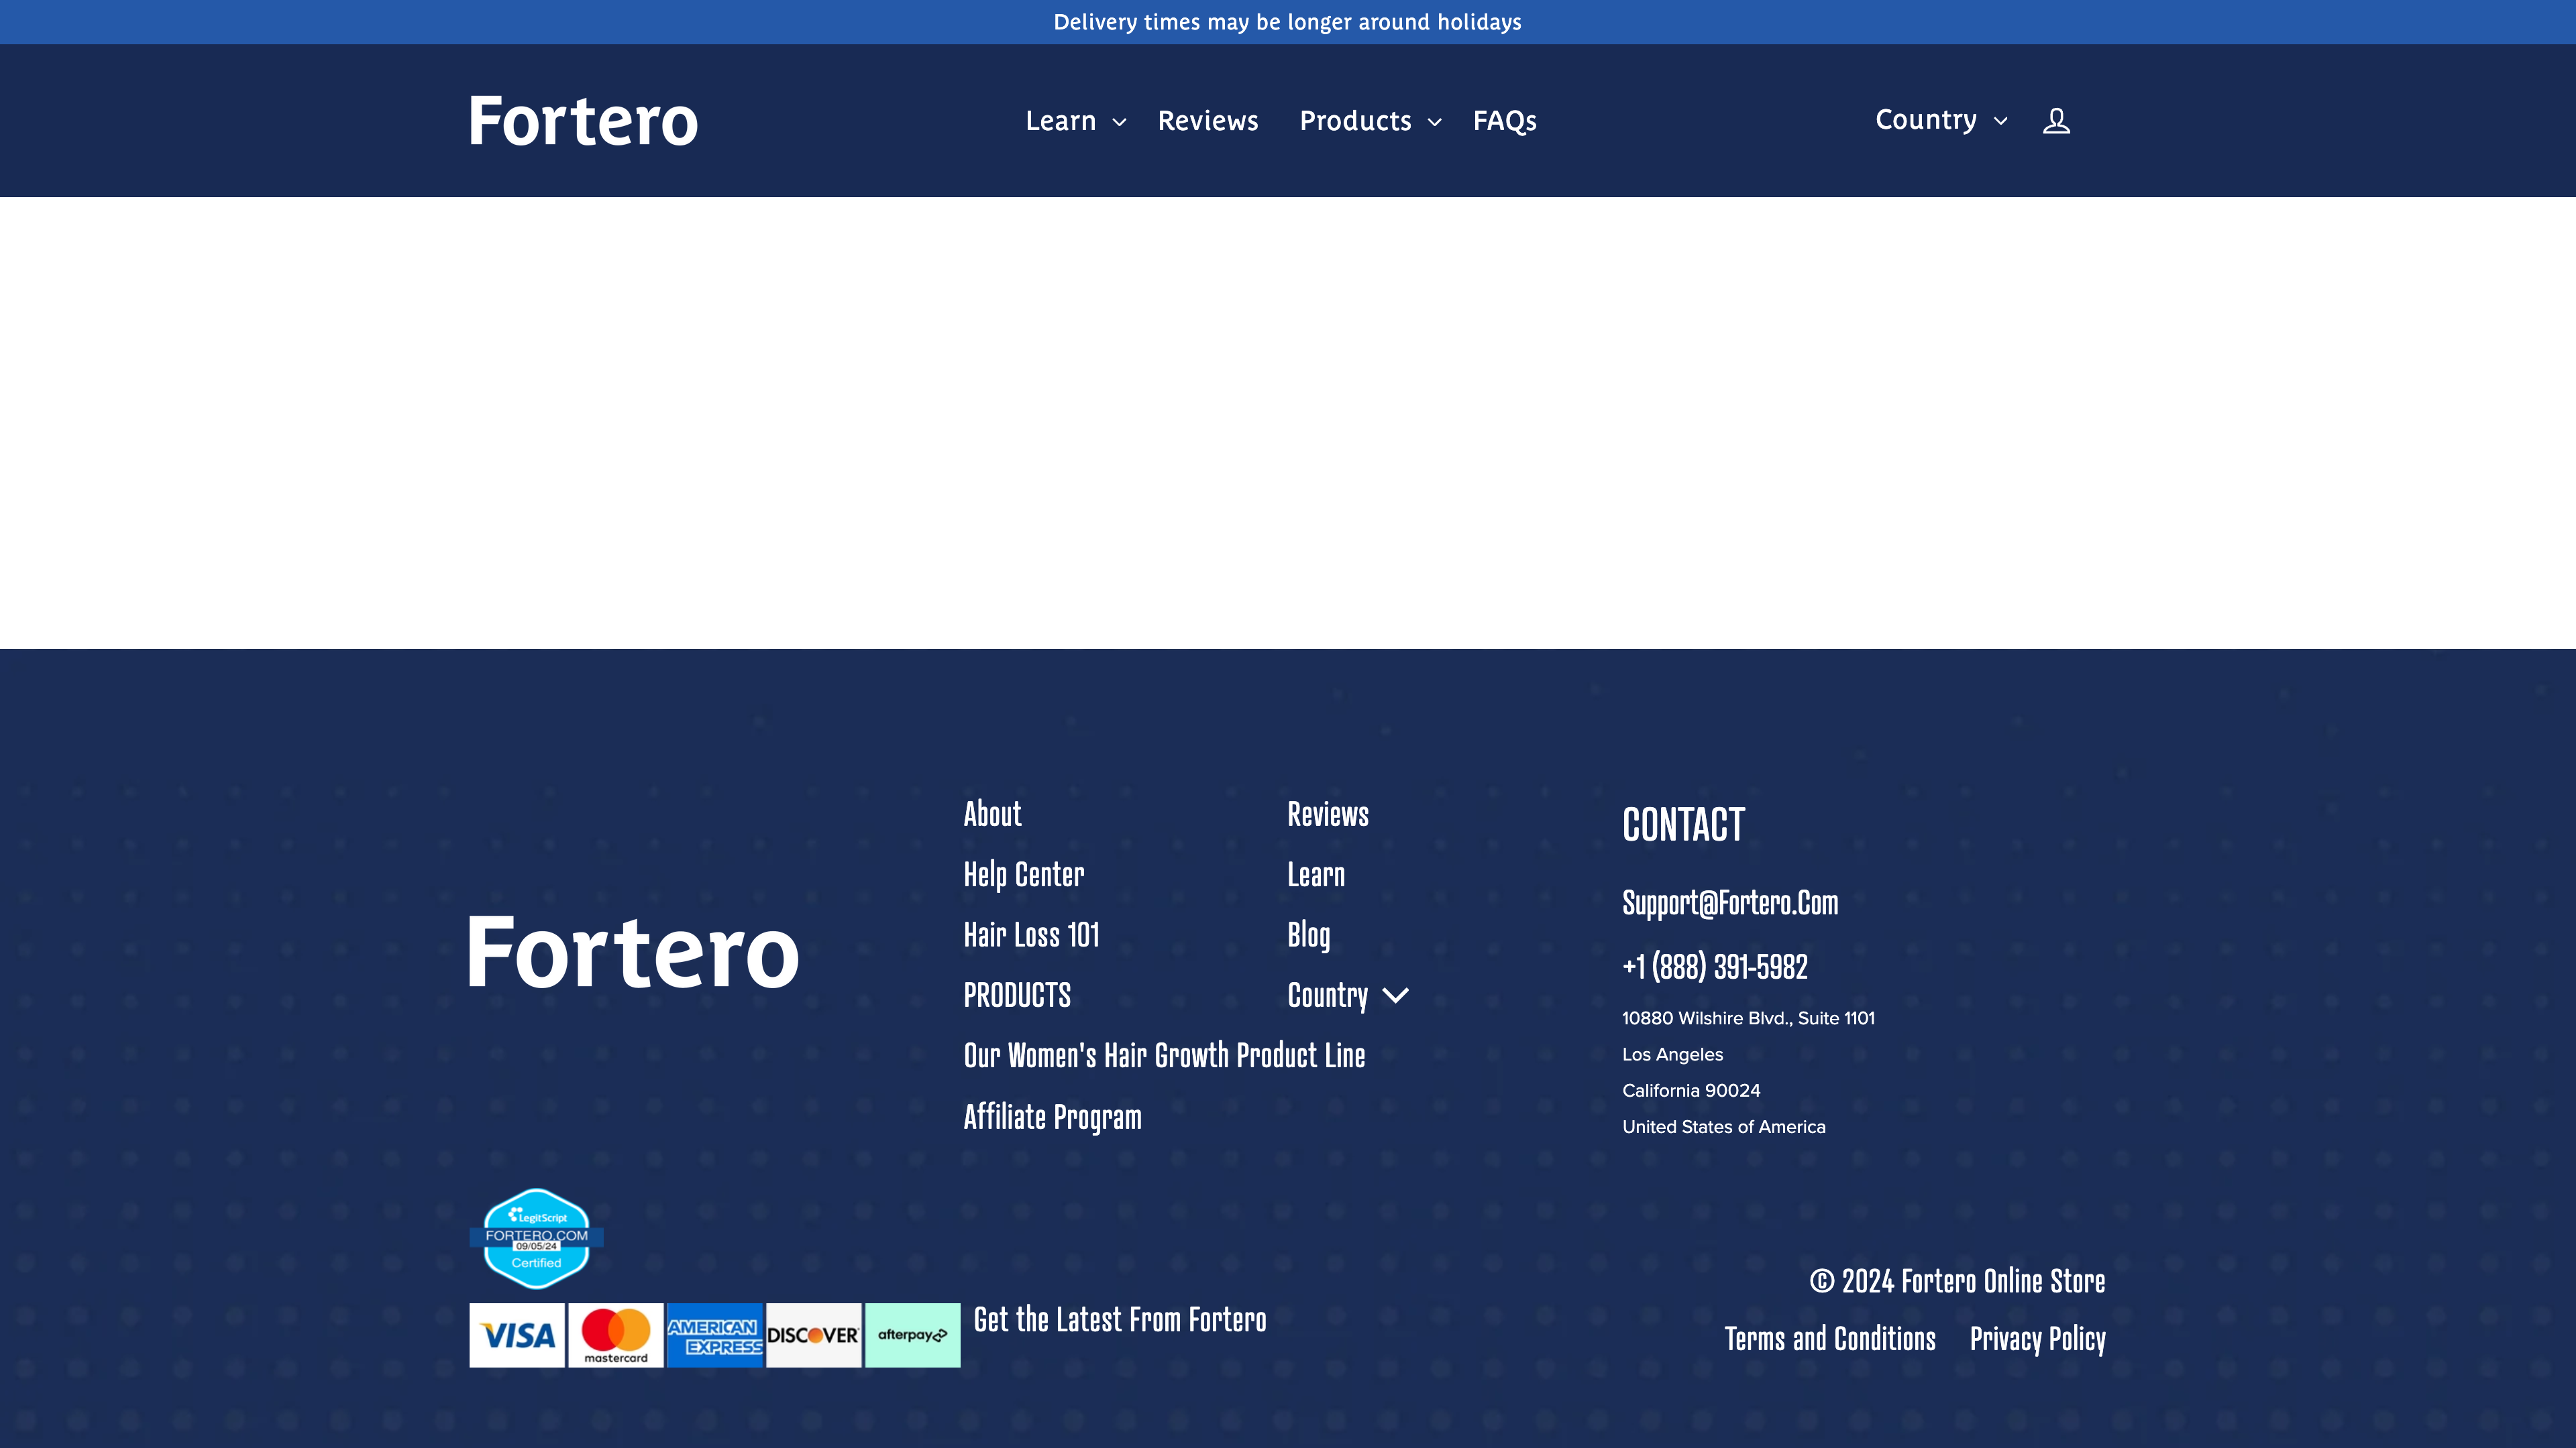
Task: Expand the Products menu in header
Action: coord(1371,121)
